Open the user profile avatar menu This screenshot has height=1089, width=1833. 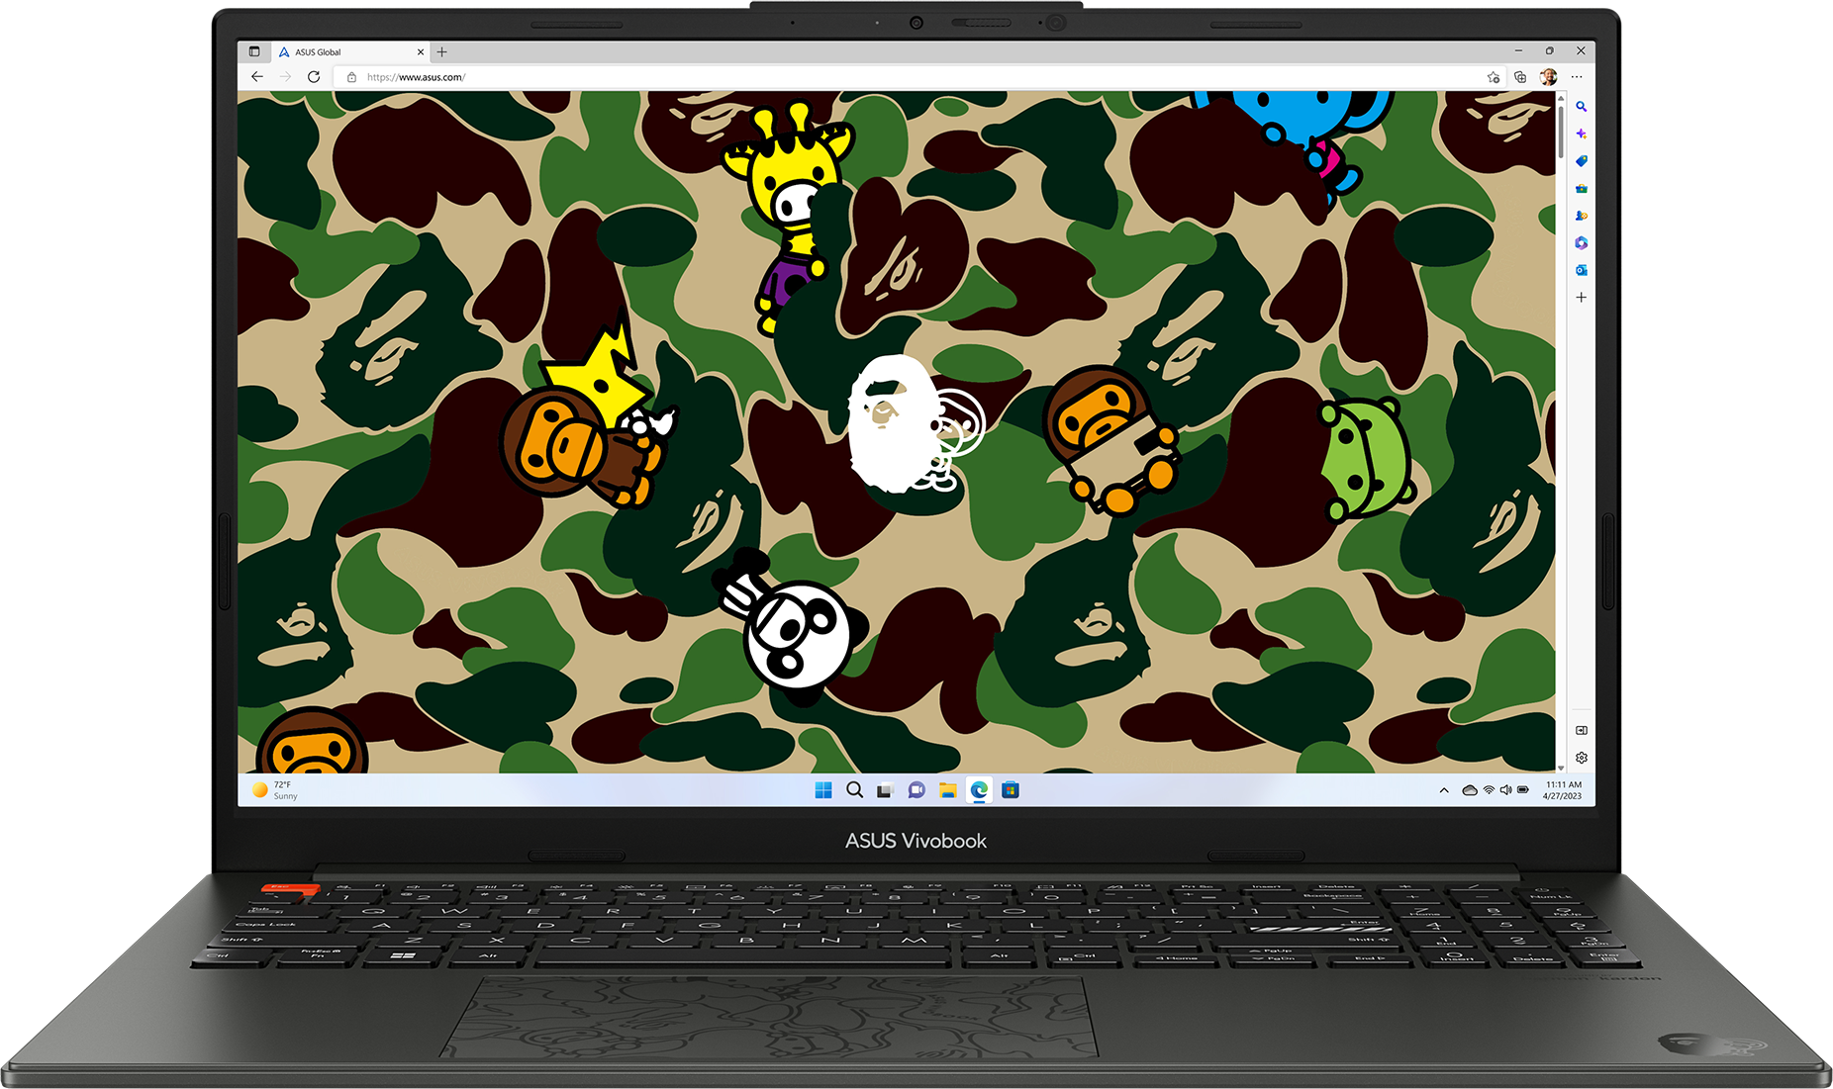[1549, 77]
